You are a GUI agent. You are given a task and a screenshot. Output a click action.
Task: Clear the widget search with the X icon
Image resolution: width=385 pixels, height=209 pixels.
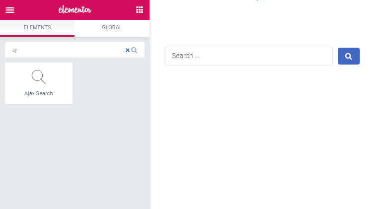point(128,50)
